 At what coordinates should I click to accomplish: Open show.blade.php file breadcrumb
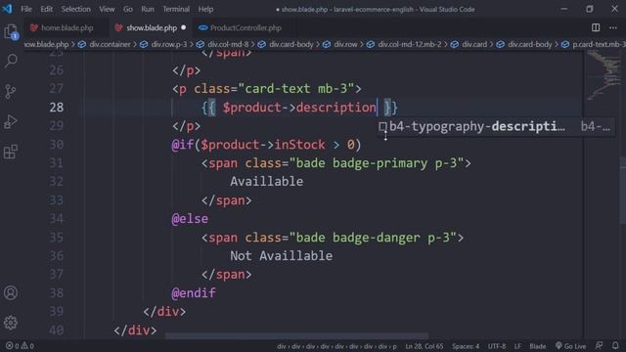[x=46, y=44]
